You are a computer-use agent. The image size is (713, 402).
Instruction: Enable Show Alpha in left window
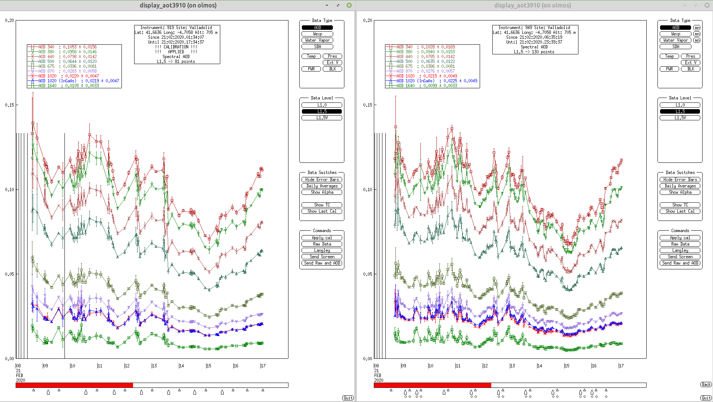pyautogui.click(x=322, y=192)
